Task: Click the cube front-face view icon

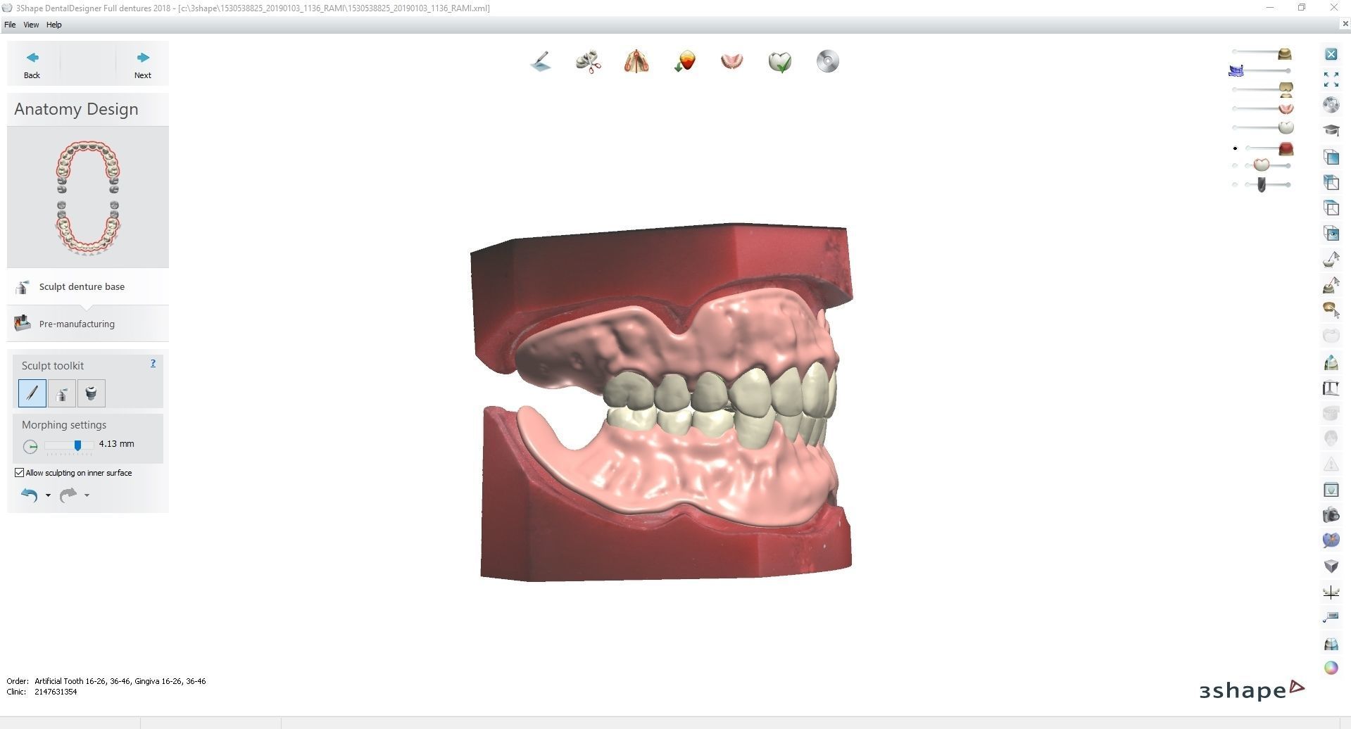Action: point(1331,157)
